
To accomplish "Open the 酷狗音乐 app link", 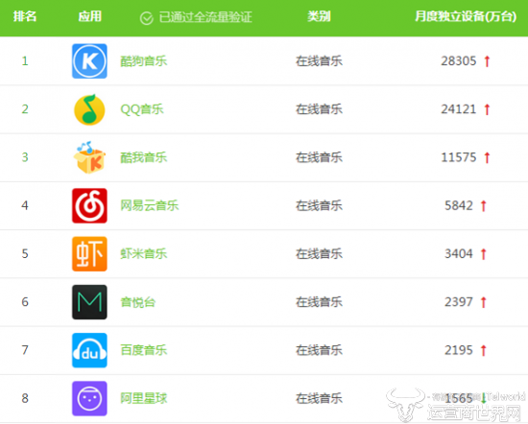I will pyautogui.click(x=144, y=61).
